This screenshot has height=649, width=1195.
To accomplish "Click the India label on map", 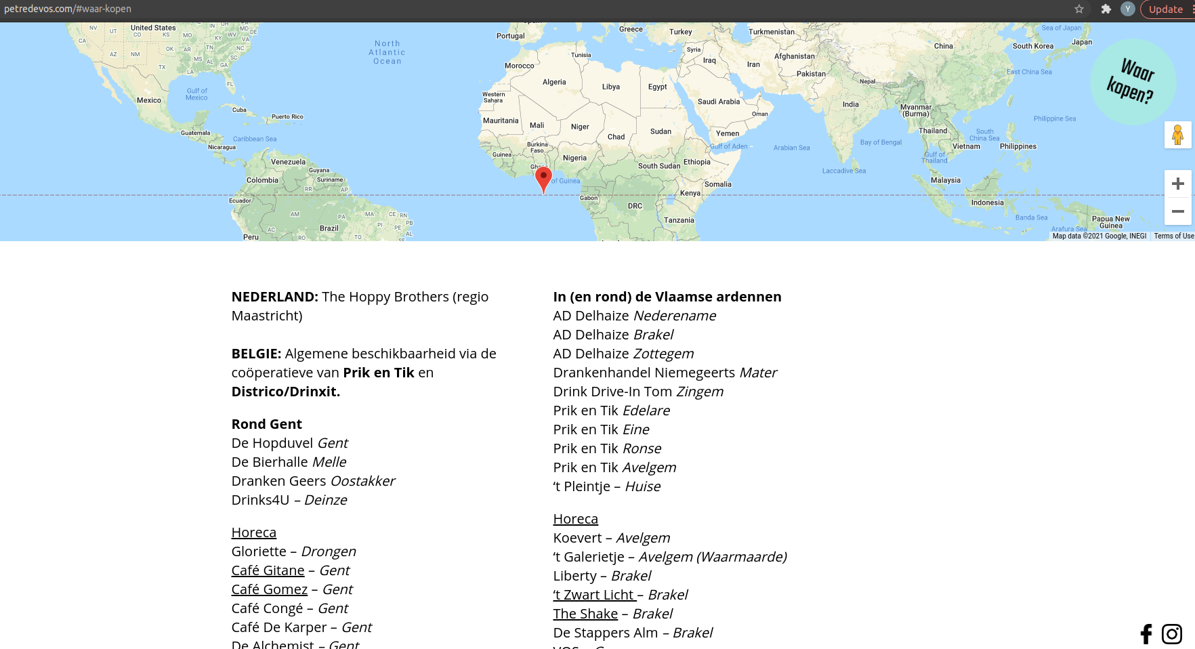I will (x=851, y=104).
